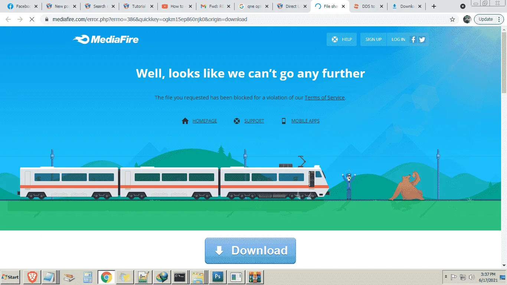Switch to the Direct tab
The height and width of the screenshot is (285, 507).
pos(292,6)
